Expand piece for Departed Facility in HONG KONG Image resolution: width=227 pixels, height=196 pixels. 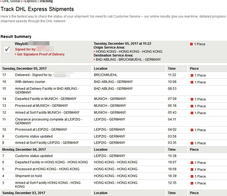pos(192,163)
